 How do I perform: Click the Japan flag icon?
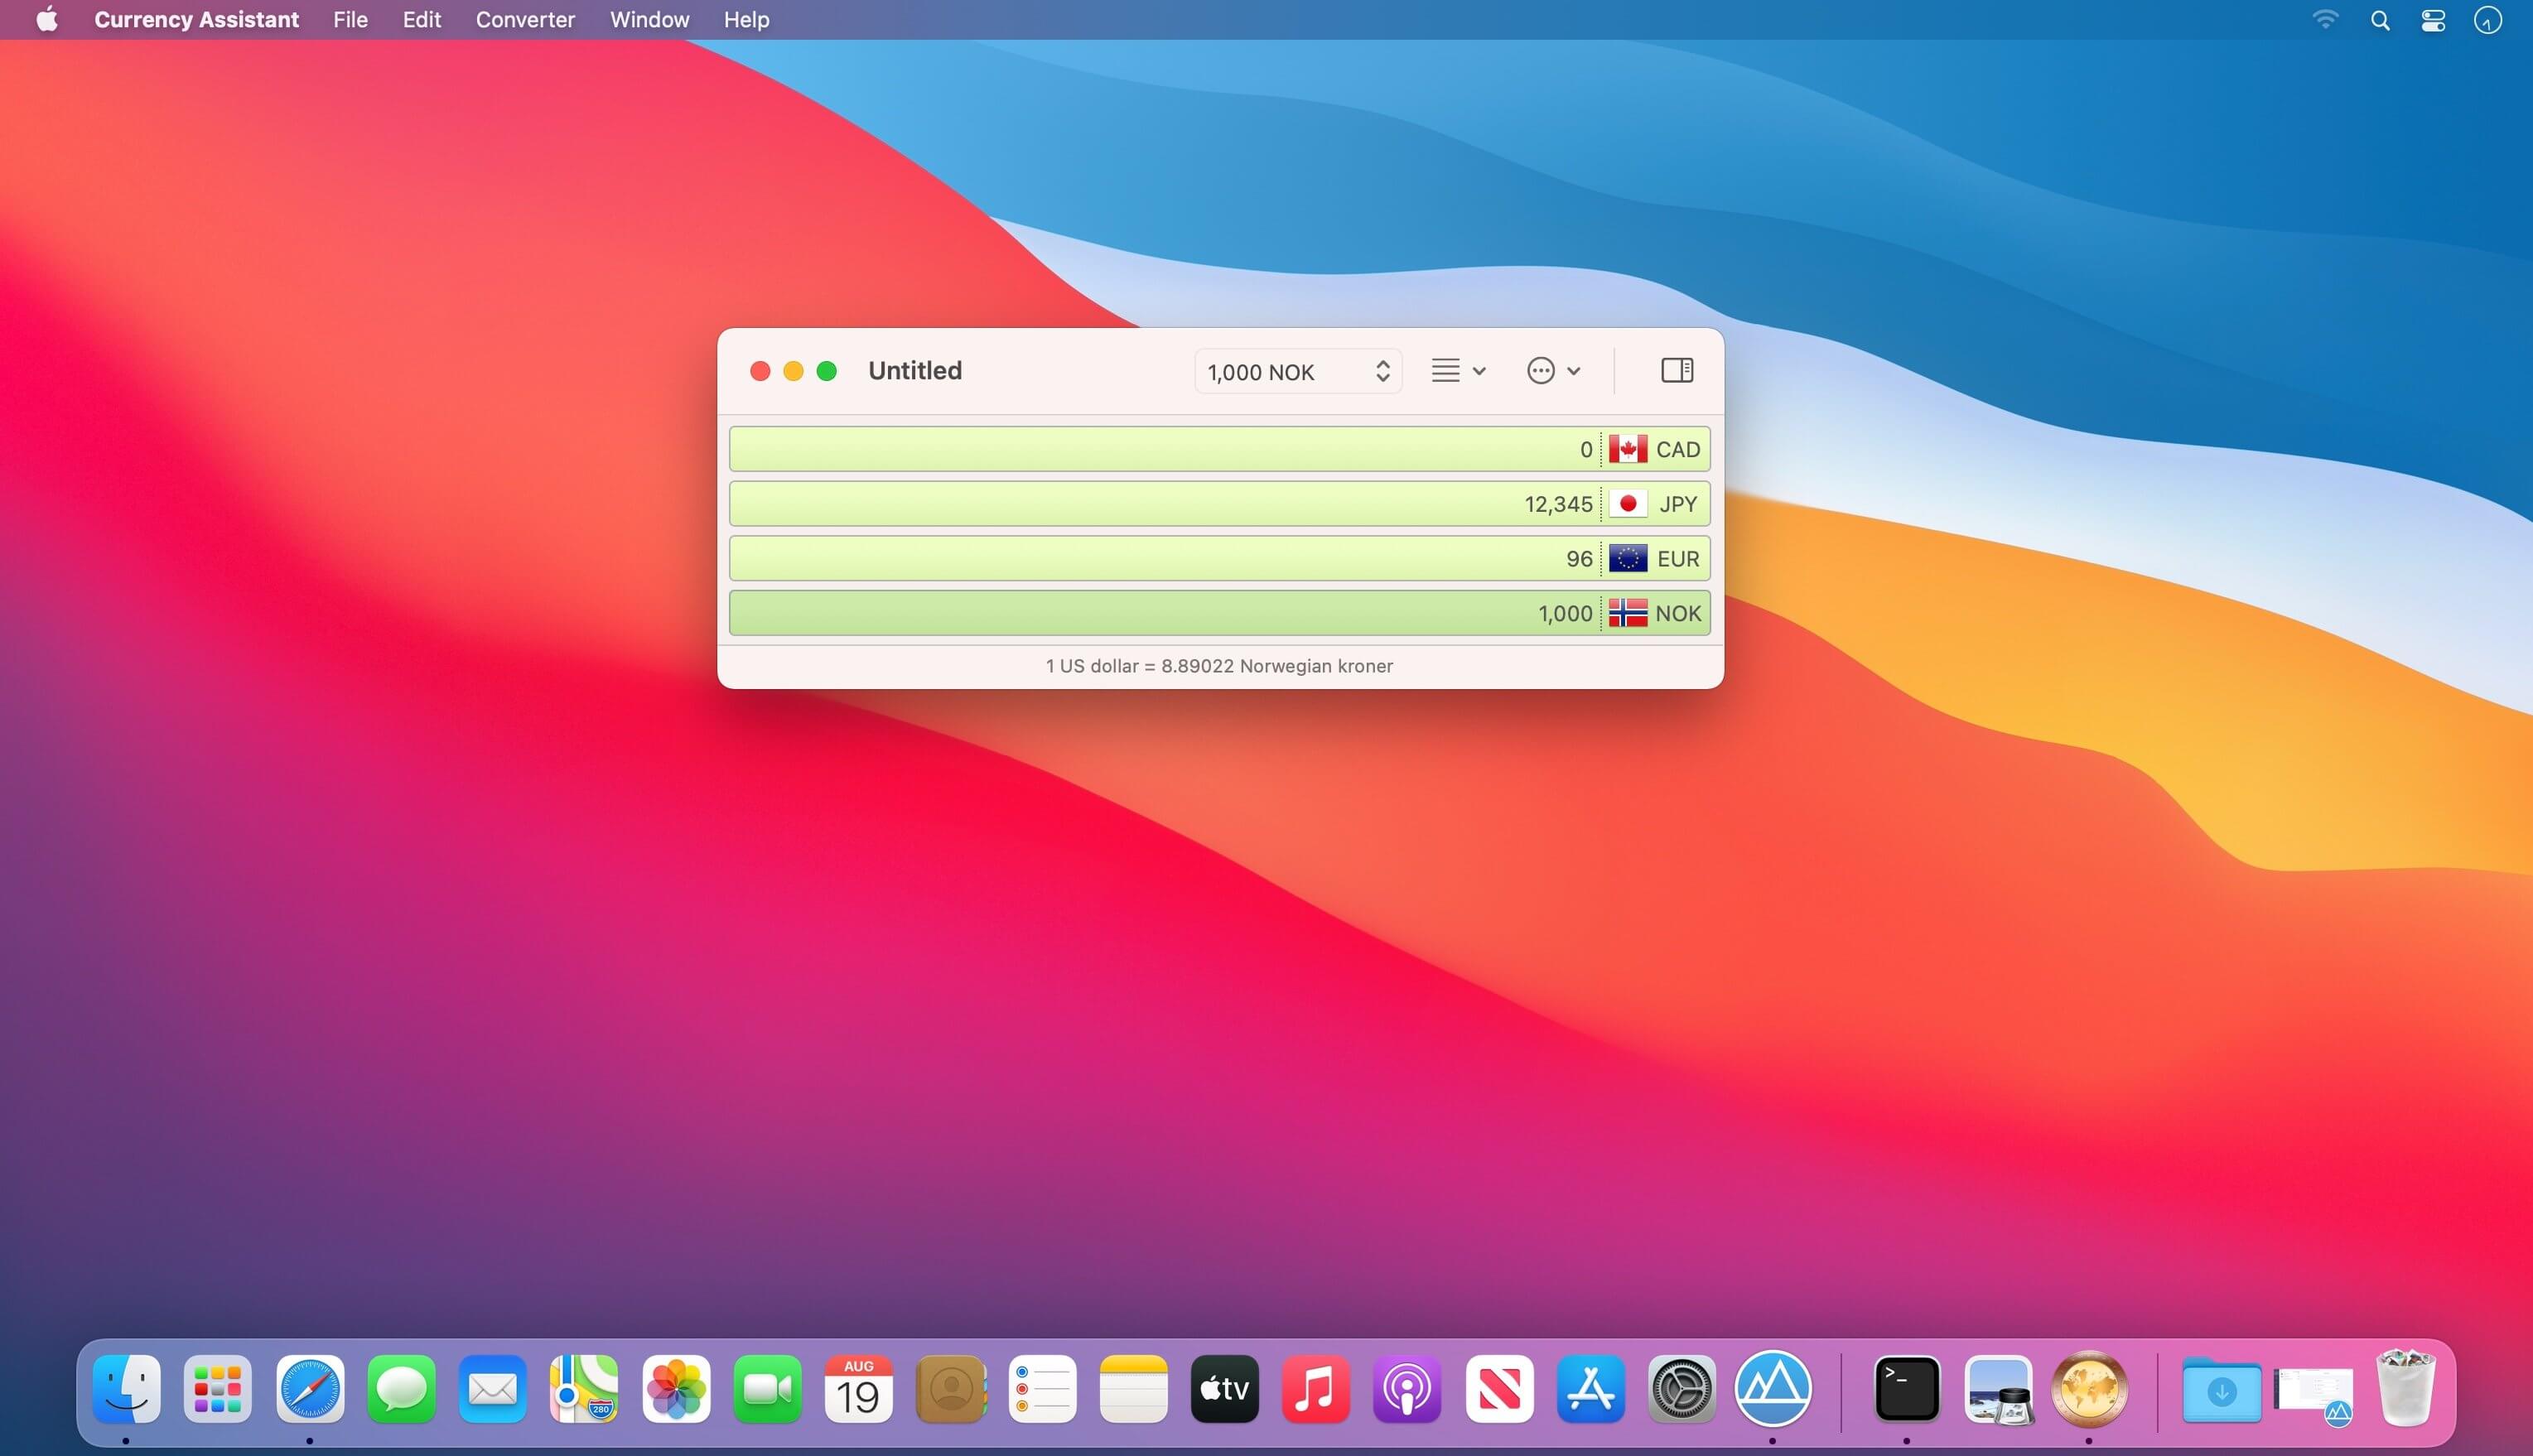click(x=1627, y=504)
